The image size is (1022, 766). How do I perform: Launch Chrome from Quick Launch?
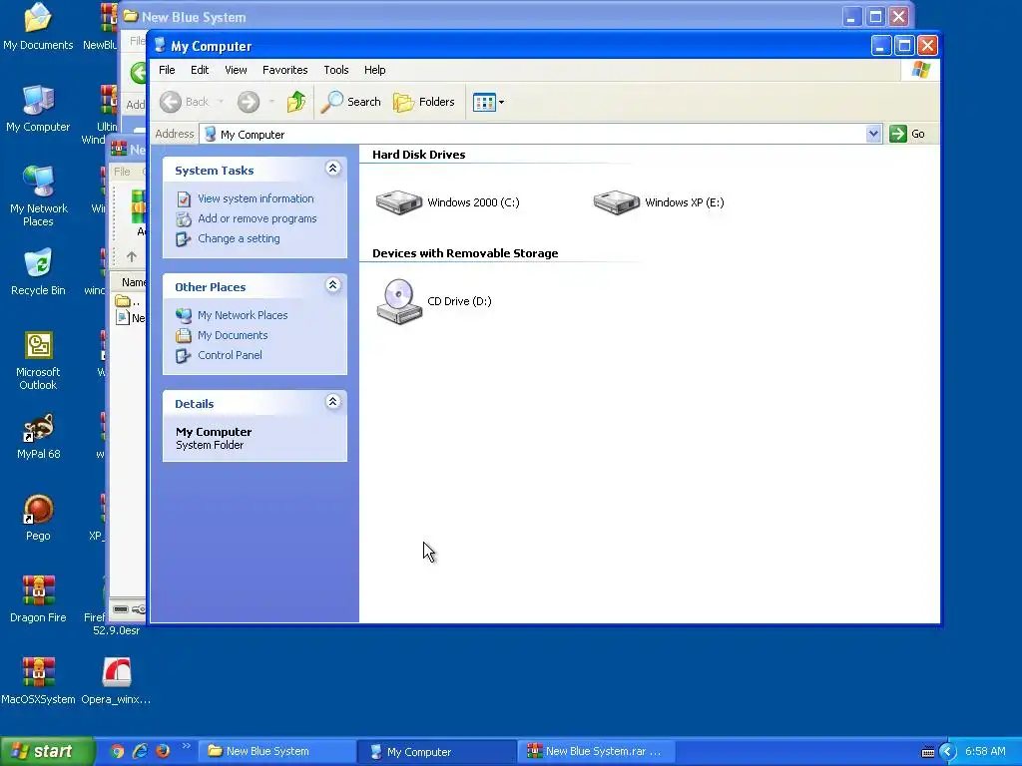(x=117, y=751)
